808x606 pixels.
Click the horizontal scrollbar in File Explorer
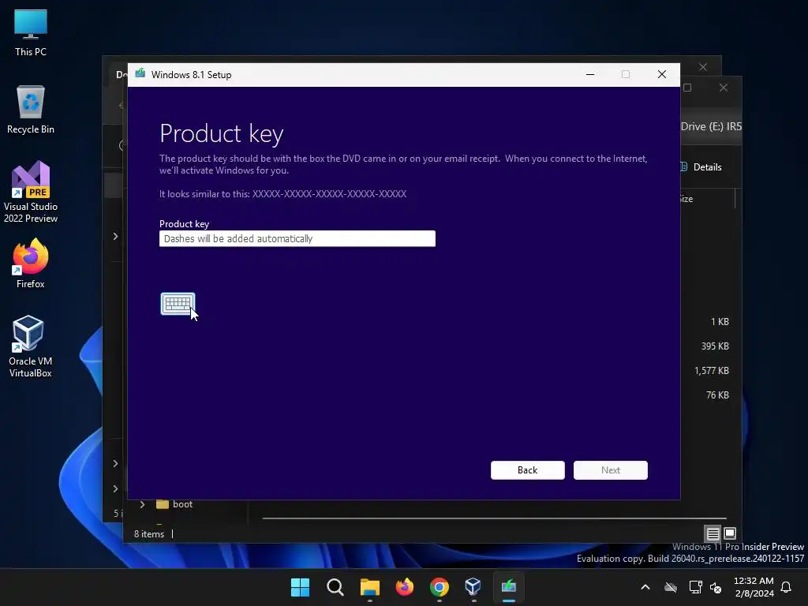(x=494, y=518)
